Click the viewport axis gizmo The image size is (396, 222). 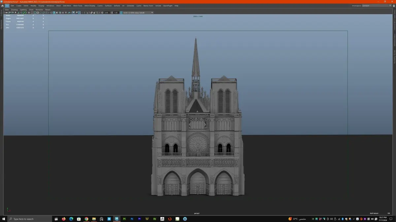click(x=8, y=210)
